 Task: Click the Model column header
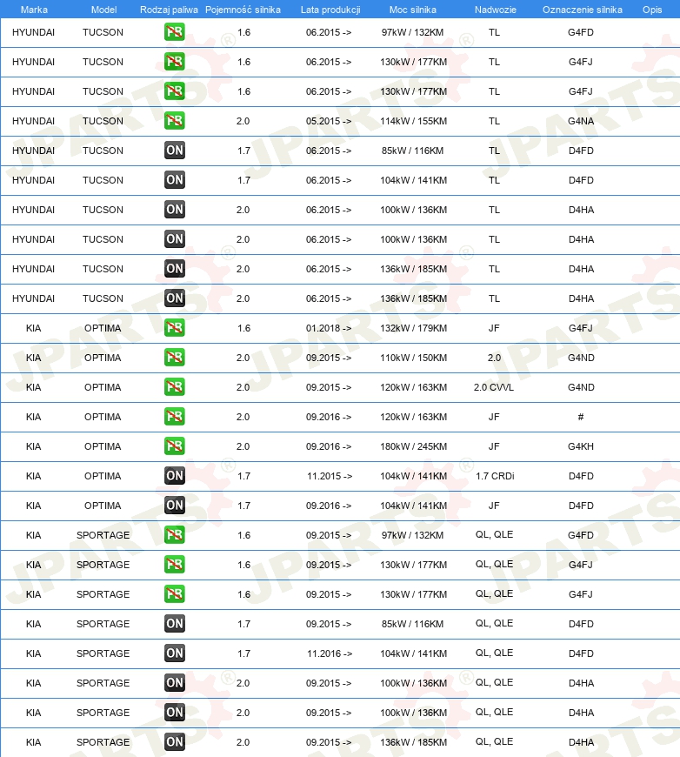tap(103, 10)
